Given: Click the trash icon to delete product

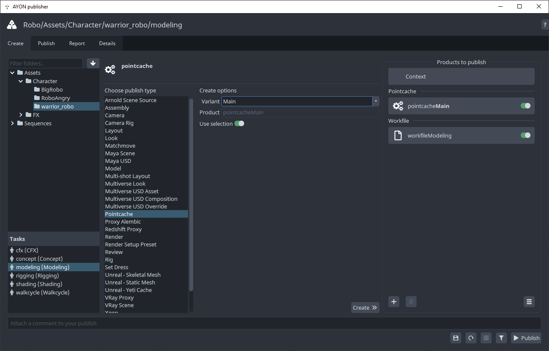Looking at the screenshot, I should [411, 302].
